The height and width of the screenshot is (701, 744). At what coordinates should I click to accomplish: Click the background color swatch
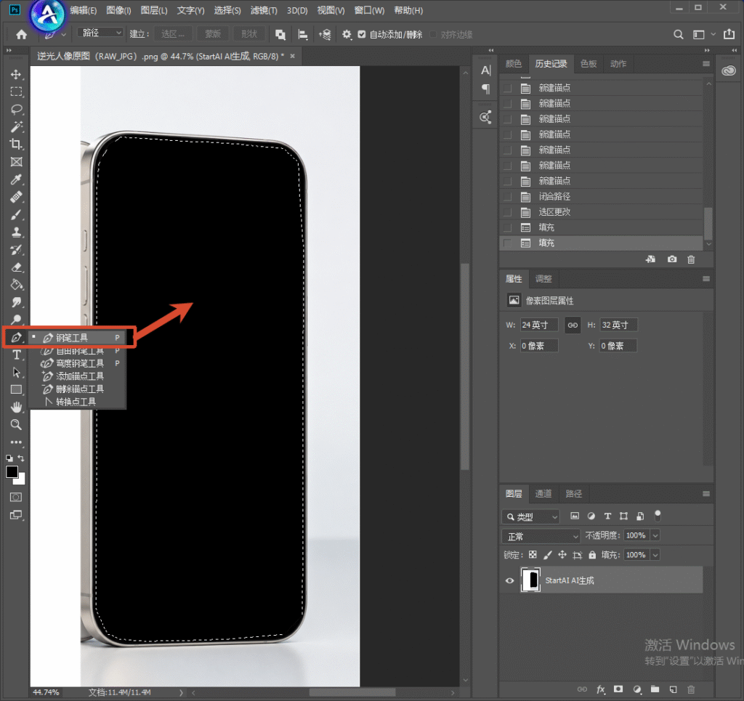click(x=20, y=480)
